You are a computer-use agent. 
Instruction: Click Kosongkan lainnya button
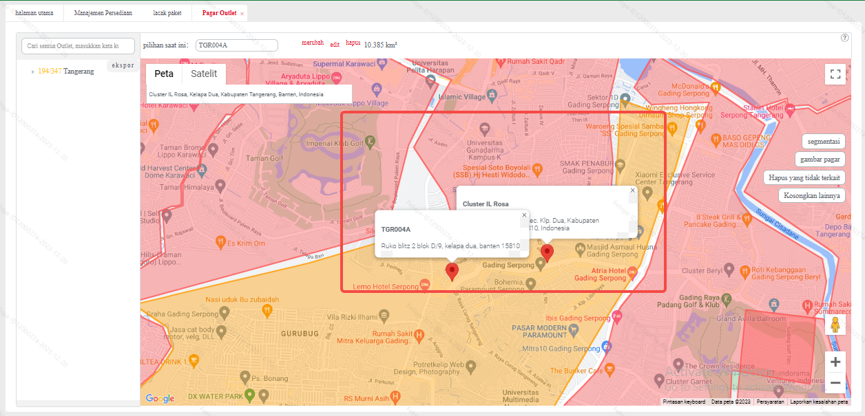[813, 195]
